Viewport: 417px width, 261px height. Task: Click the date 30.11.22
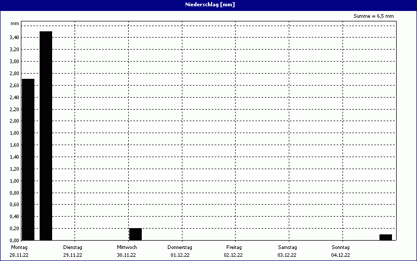[x=126, y=255]
